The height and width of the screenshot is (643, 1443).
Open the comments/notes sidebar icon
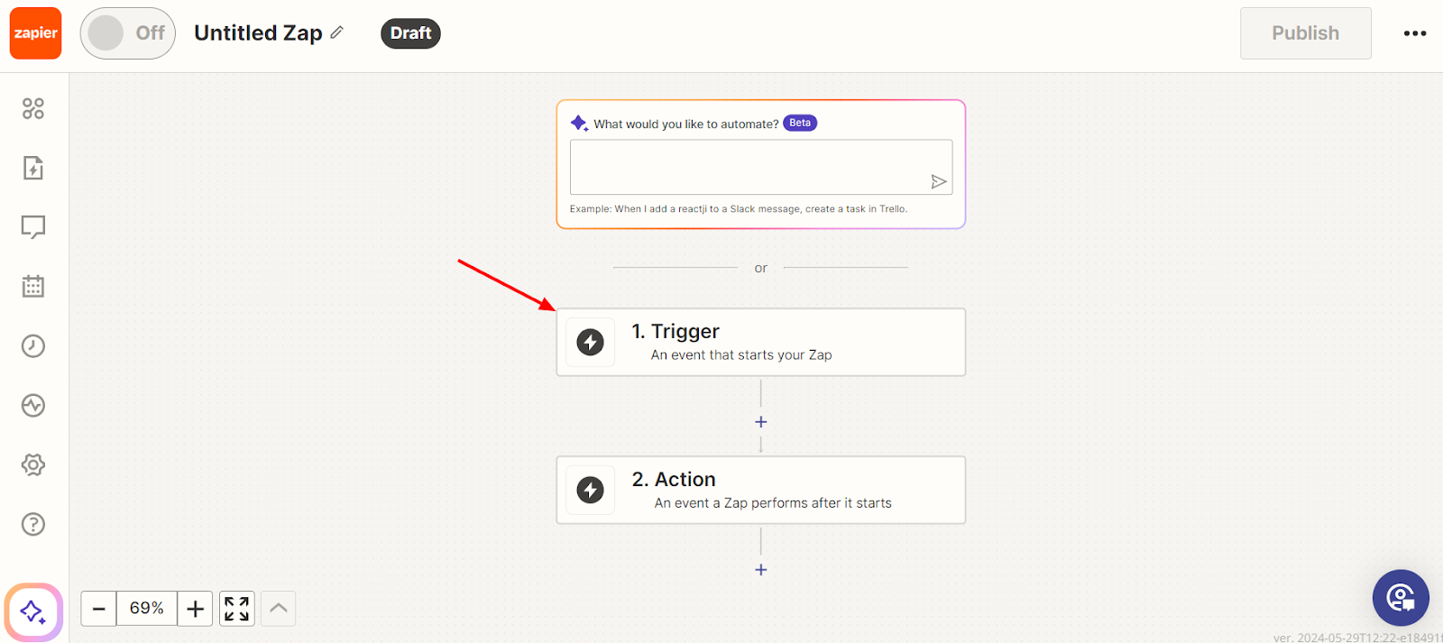point(33,227)
